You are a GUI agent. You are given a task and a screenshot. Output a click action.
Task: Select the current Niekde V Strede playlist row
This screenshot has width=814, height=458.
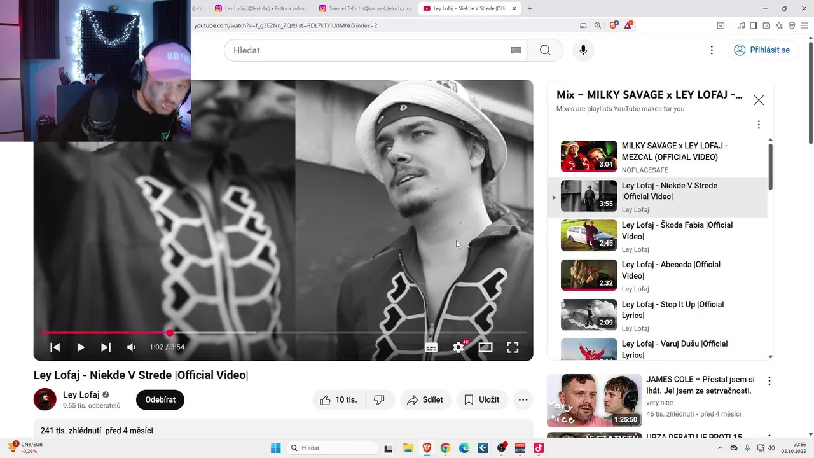658,197
